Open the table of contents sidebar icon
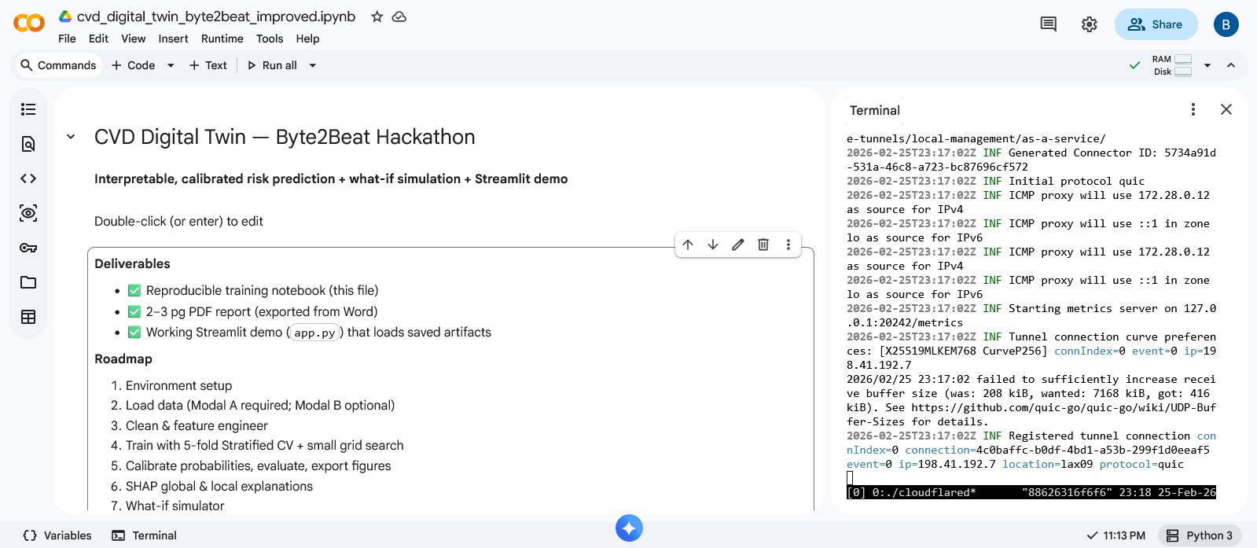Viewport: 1257px width, 548px height. pos(28,109)
